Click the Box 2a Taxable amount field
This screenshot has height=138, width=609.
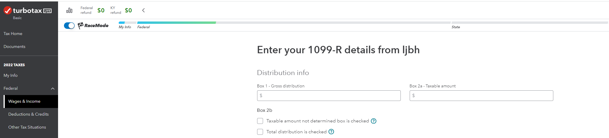[481, 96]
